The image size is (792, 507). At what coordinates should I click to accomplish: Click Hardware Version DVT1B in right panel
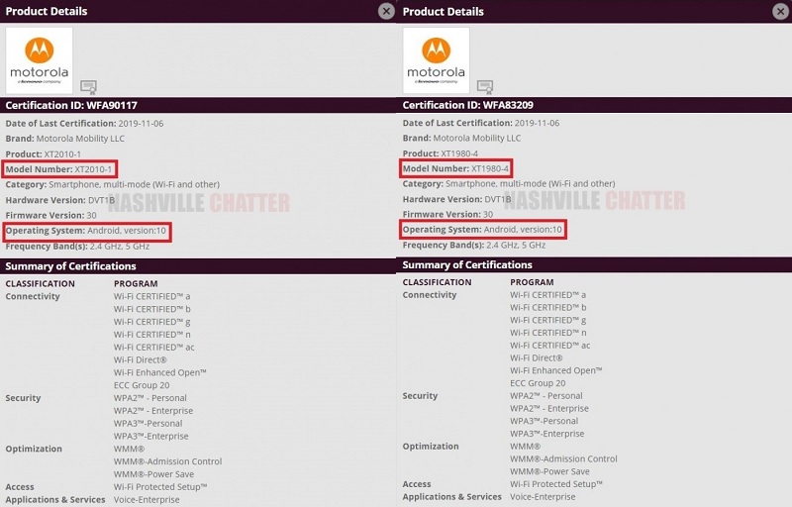(456, 199)
